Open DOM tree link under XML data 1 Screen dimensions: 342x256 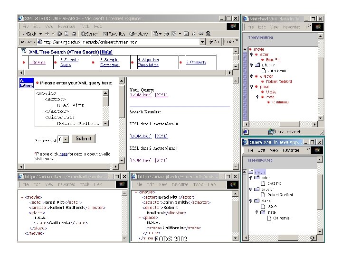point(141,136)
